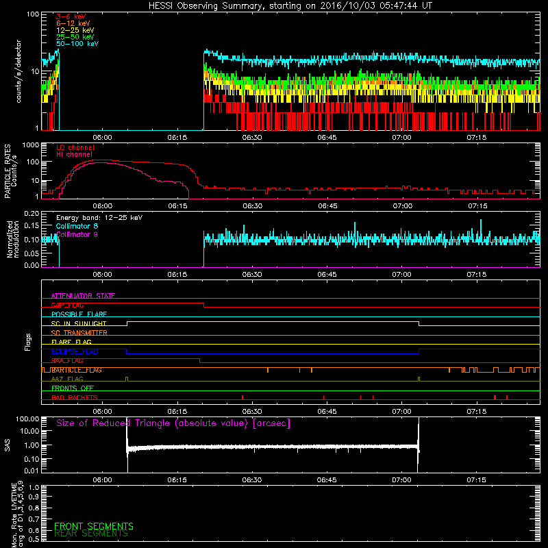Screen dimensions: 548x548
Task: Click the SAA_FLAG label
Action: [x=67, y=361]
